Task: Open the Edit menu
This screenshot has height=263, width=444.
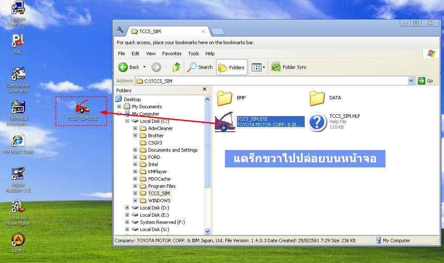Action: 135,54
